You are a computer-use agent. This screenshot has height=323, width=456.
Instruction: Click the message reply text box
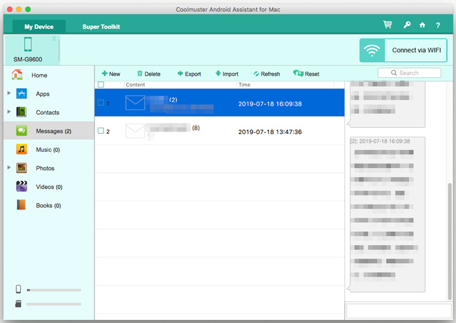[x=399, y=311]
